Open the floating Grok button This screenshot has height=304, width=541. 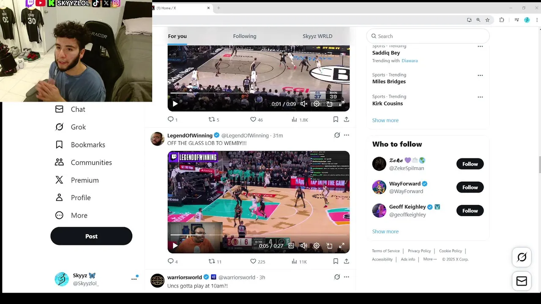(522, 257)
